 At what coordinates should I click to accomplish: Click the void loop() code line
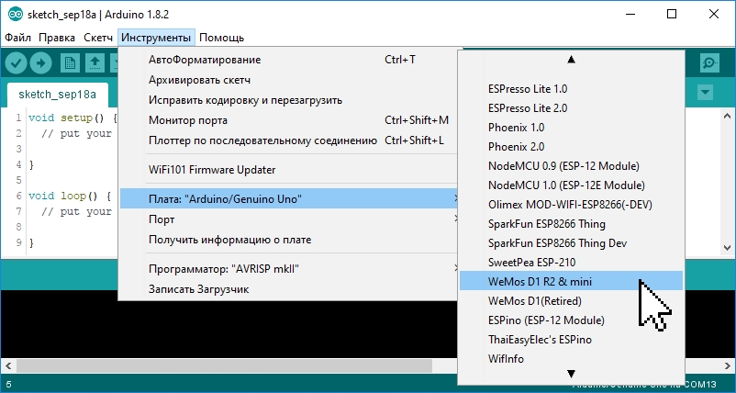coord(70,196)
